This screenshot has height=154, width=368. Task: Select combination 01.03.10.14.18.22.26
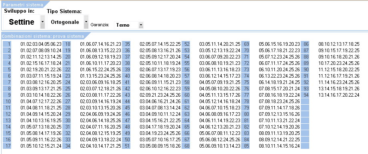(41, 95)
